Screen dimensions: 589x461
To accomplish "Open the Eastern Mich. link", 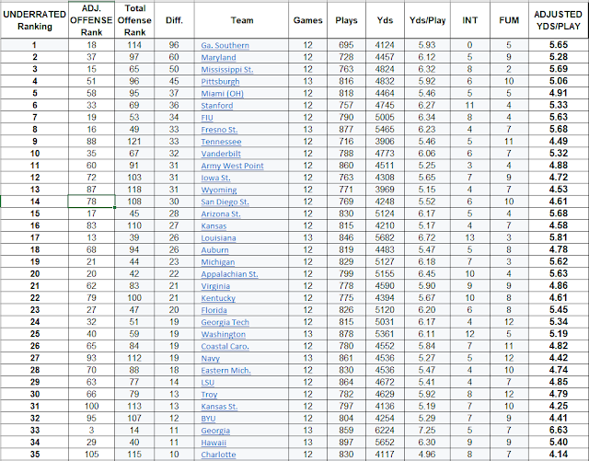I will [x=225, y=370].
